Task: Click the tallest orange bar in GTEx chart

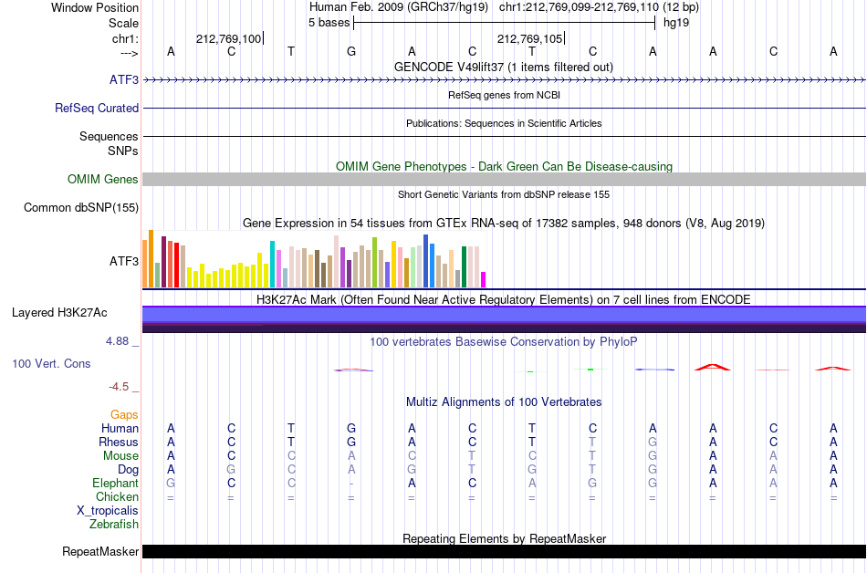Action: pyautogui.click(x=151, y=258)
